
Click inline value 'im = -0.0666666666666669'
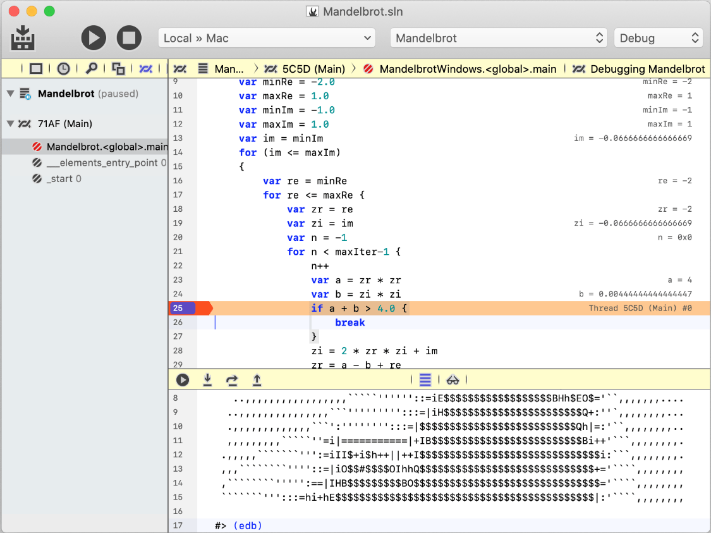point(633,138)
